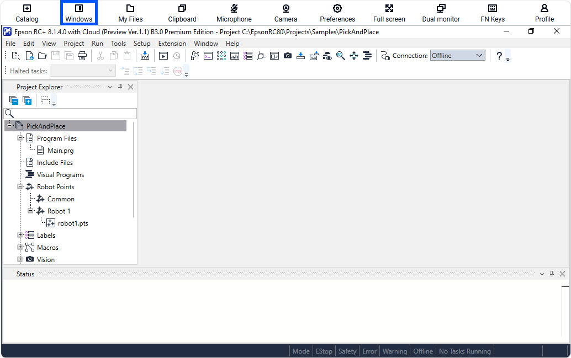Screen dimensions: 571x358
Task: Open the project wizard icon in toolbar
Action: click(15, 56)
